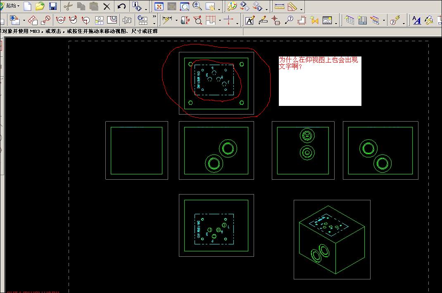Select the Inferred Dimension lightning tool
This screenshot has height=293, width=442.
[x=167, y=20]
